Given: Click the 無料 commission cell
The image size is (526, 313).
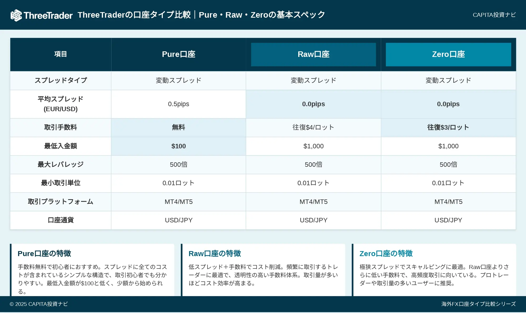Looking at the screenshot, I should pyautogui.click(x=179, y=128).
